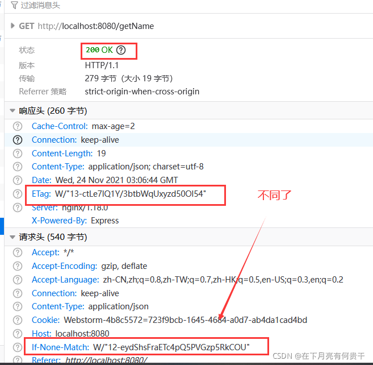This screenshot has height=365, width=373.
Task: Click help icon beside Server header
Action: (x=18, y=208)
